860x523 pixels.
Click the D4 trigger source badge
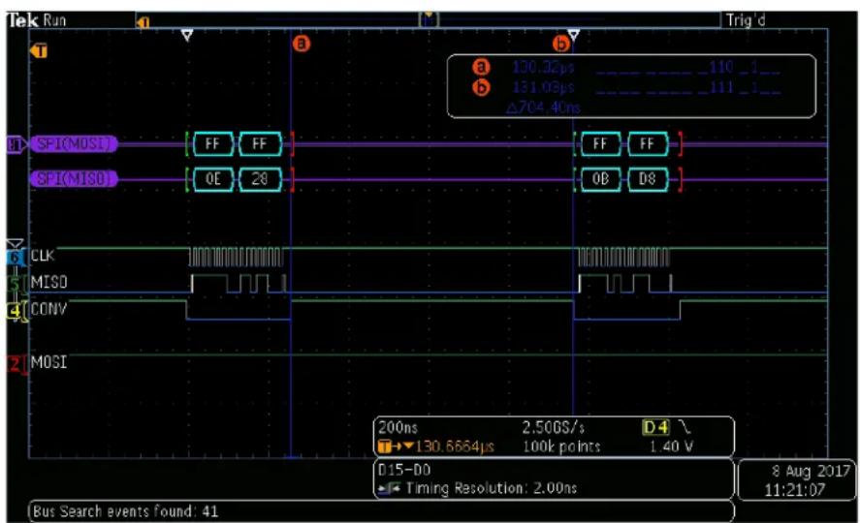coord(655,427)
